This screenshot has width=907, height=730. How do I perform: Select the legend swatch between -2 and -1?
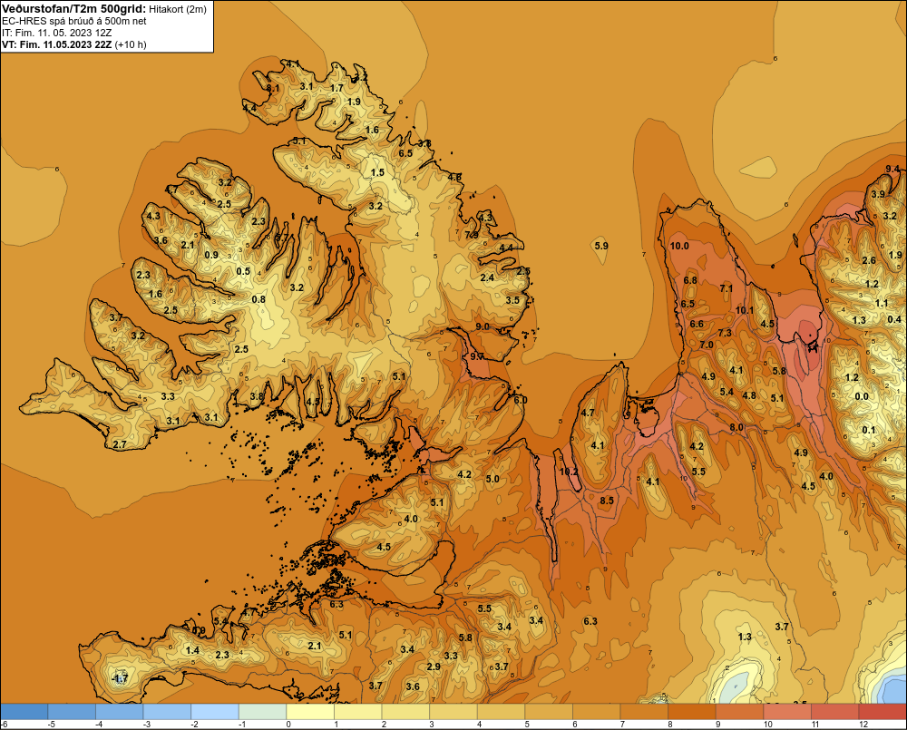(x=215, y=712)
